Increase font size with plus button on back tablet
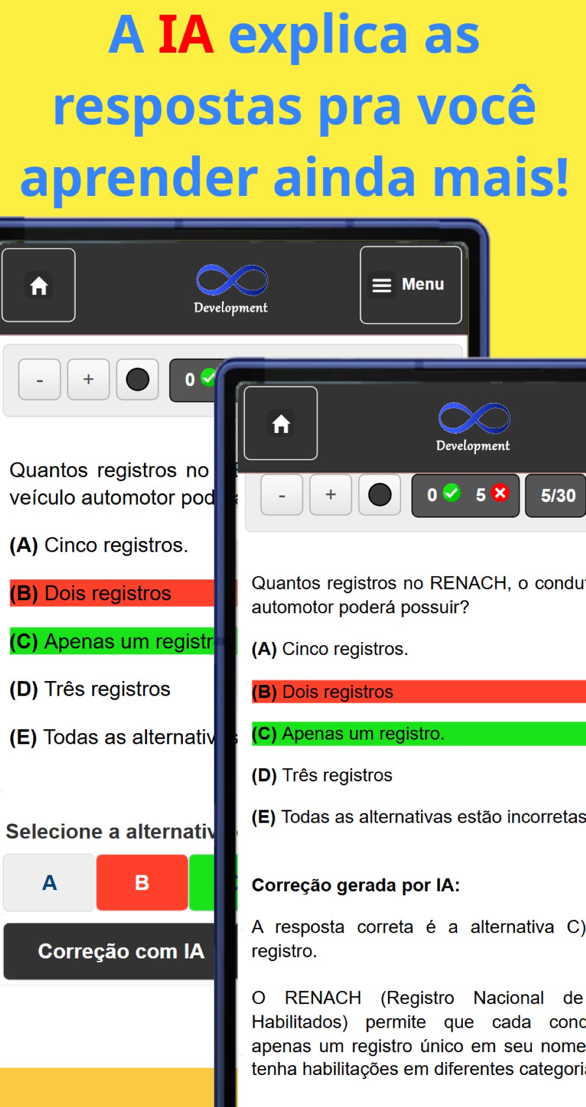Viewport: 586px width, 1107px height. point(88,380)
